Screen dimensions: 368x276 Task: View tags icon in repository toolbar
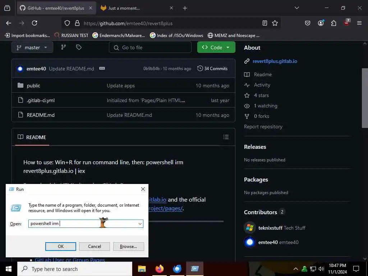point(79,47)
